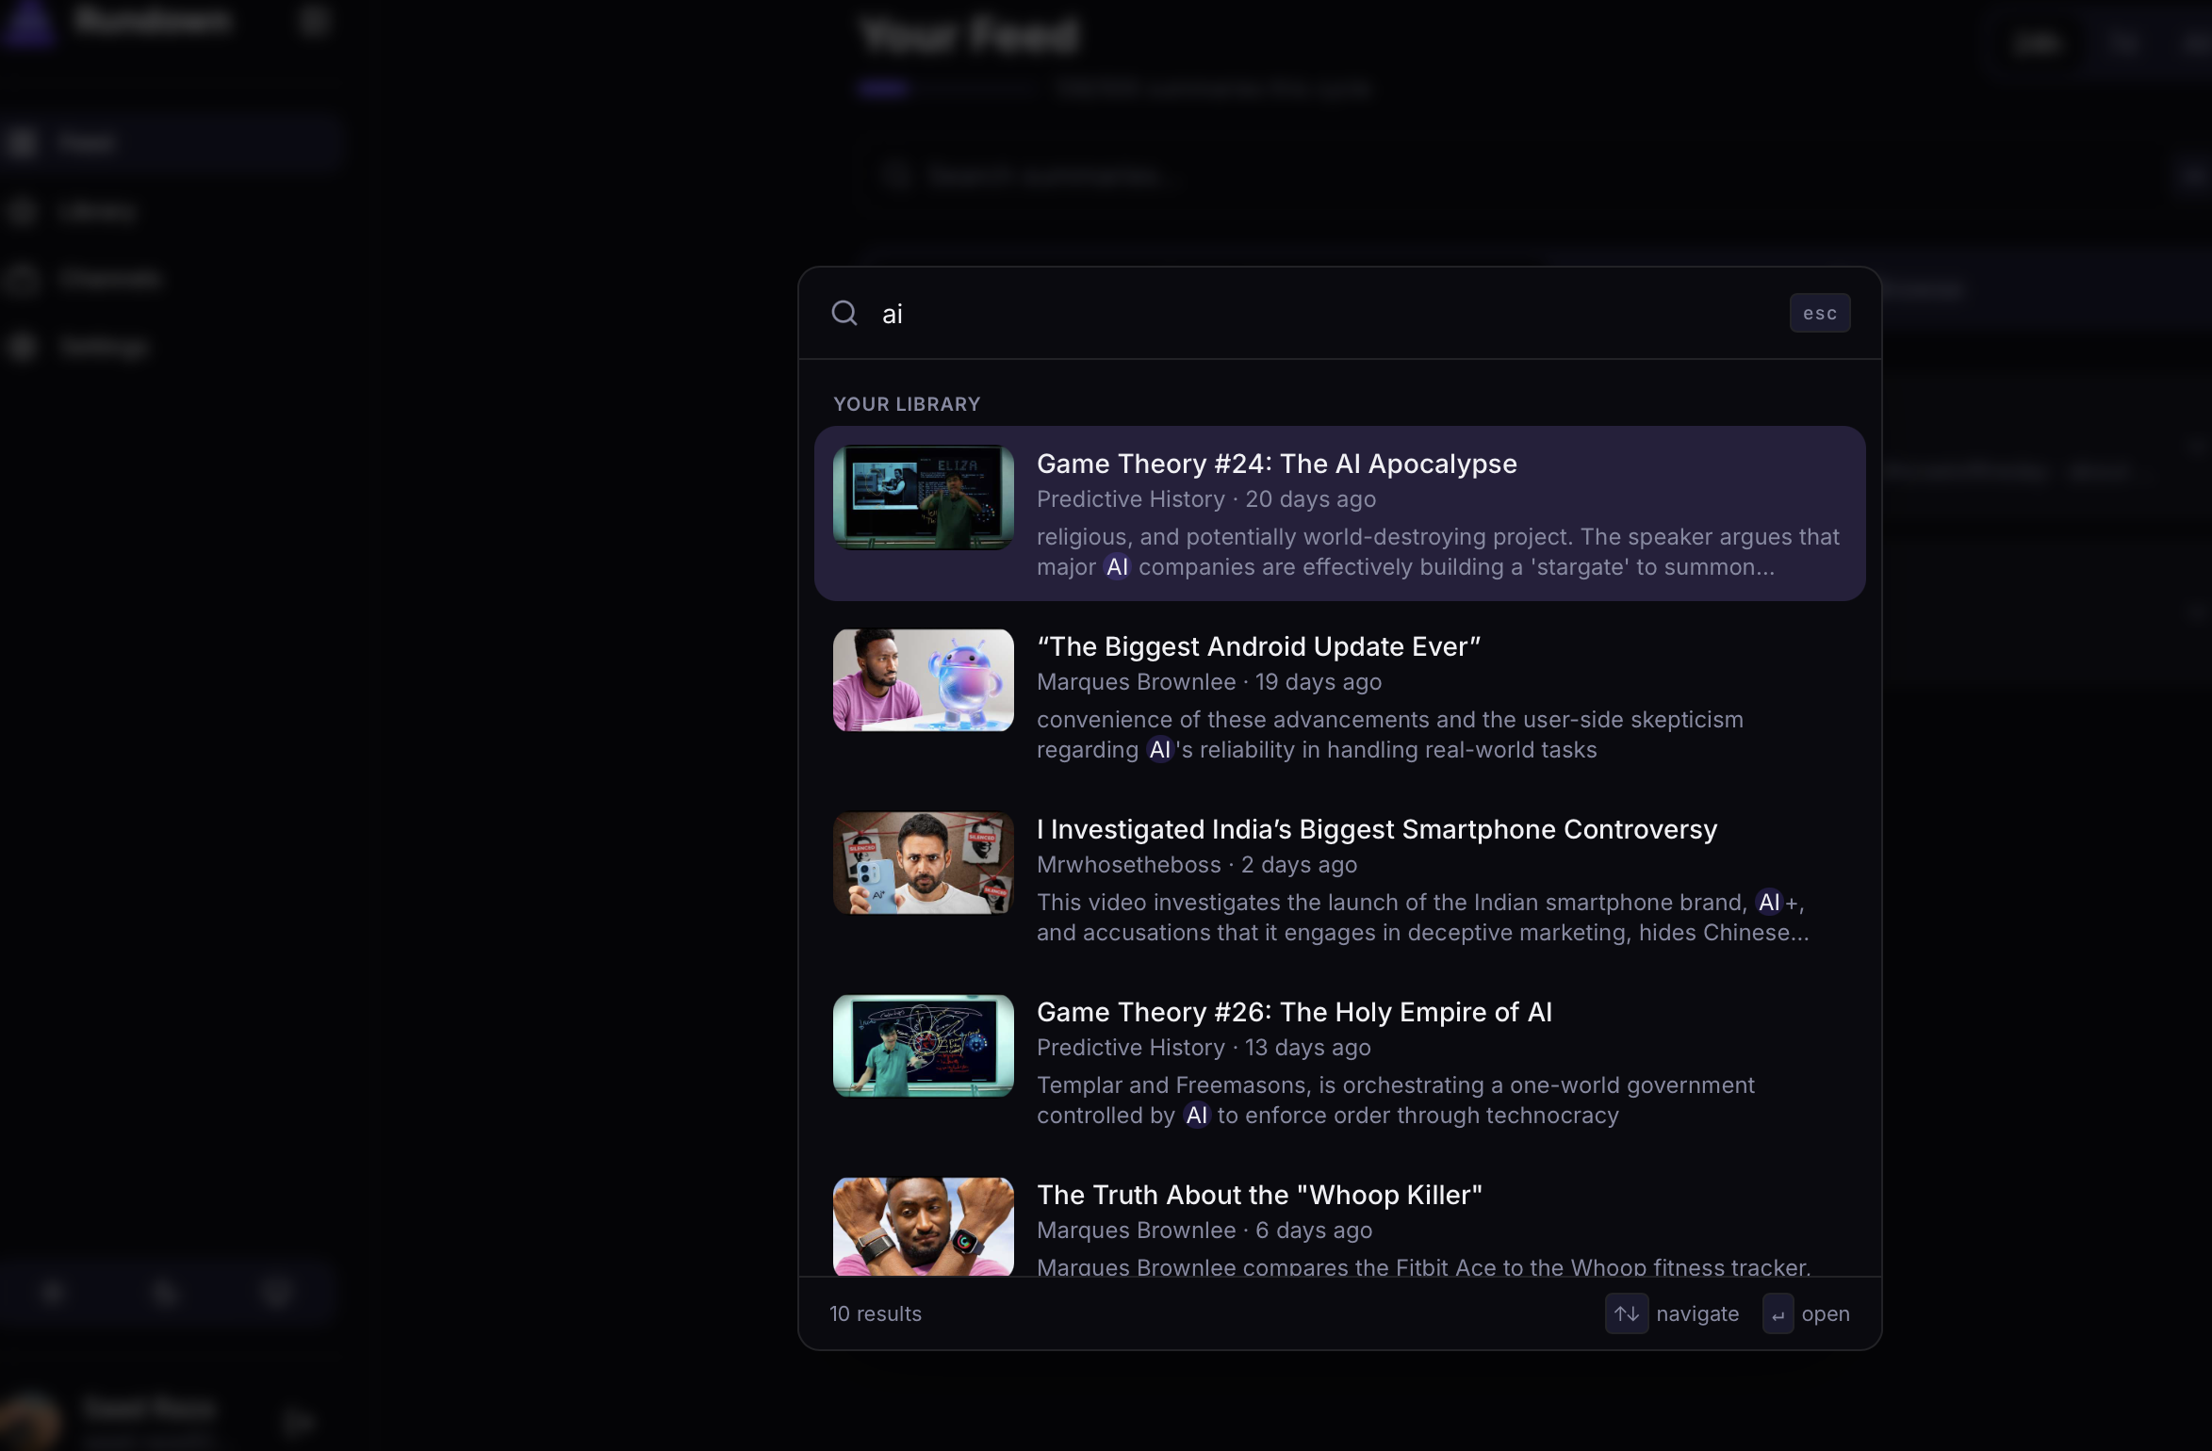Click 'Mrwhosetheboss · 2 days ago' text

(x=1196, y=865)
